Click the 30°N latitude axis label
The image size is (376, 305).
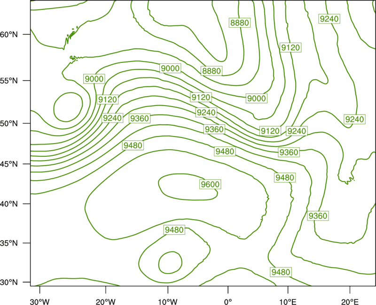point(9,282)
